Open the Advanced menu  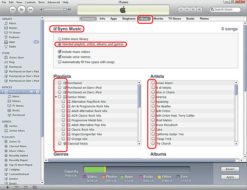[x=54, y=2]
